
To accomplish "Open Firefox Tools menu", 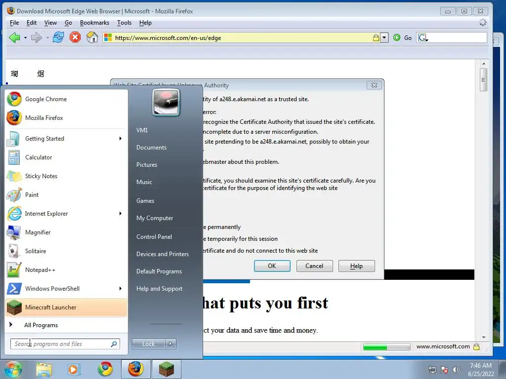I will click(124, 23).
